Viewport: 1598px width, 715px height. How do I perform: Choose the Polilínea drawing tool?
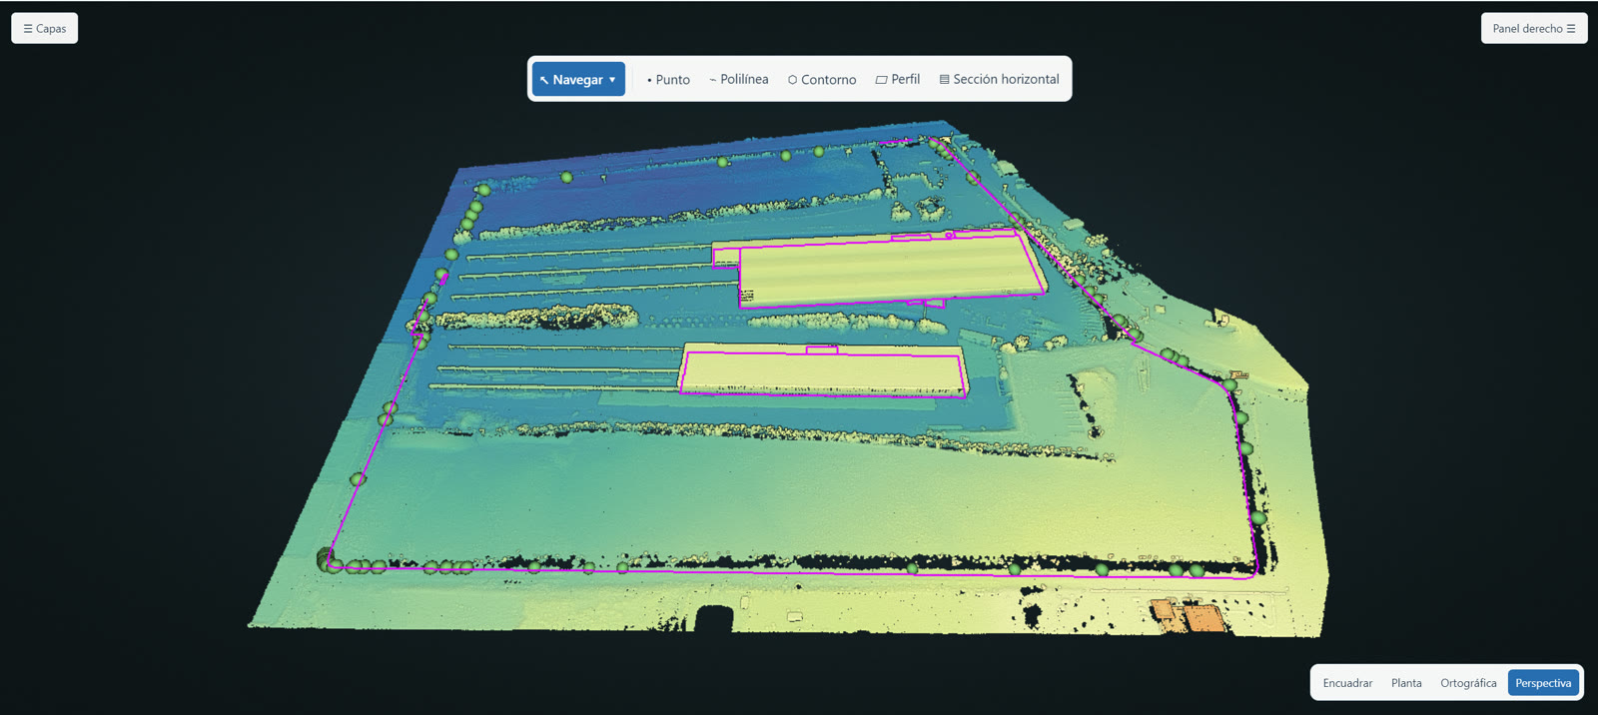click(x=739, y=79)
